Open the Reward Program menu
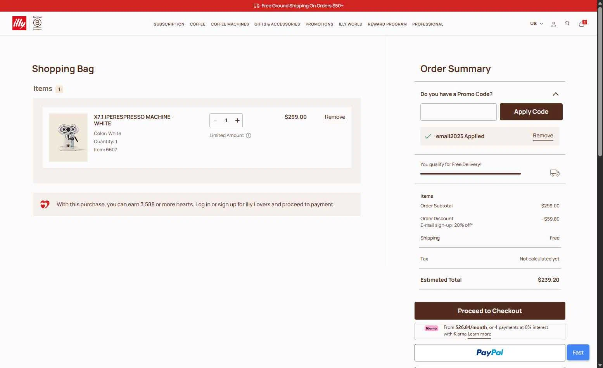603x368 pixels. [x=387, y=24]
